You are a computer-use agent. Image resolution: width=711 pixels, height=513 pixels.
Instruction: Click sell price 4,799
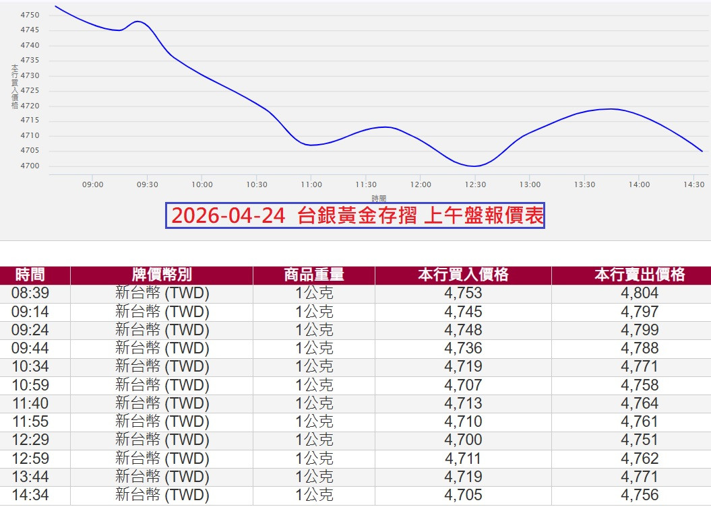640,330
